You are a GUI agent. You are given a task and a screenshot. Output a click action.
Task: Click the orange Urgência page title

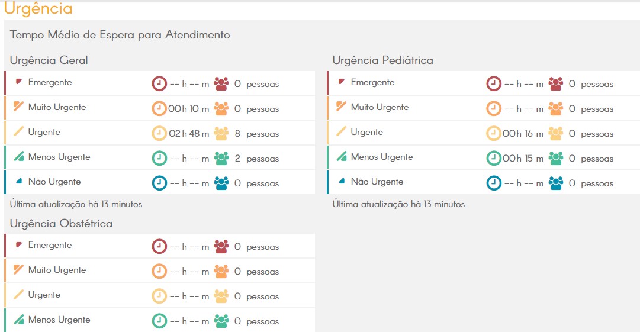click(x=38, y=8)
